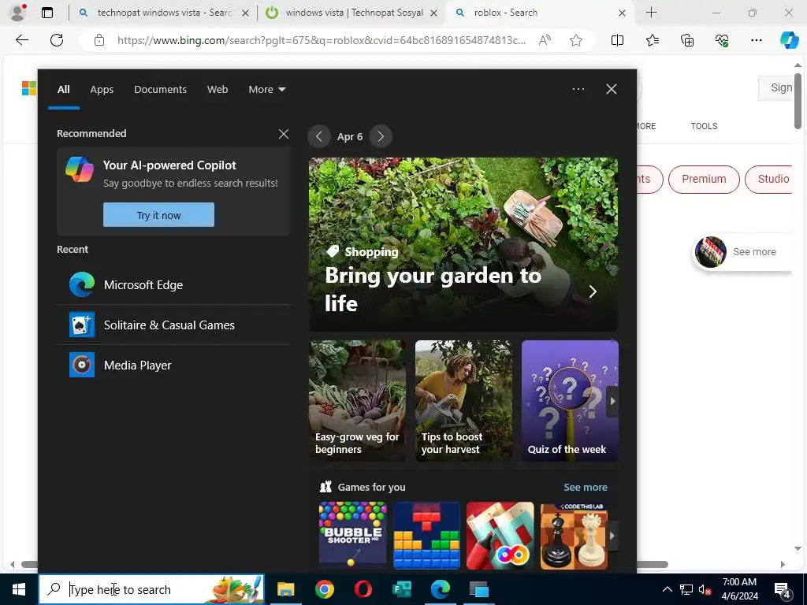Click the Premium chip on Bing page

pyautogui.click(x=704, y=179)
